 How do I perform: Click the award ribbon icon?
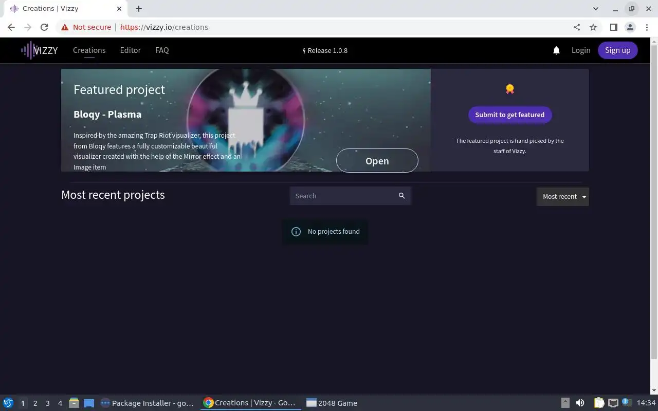[509, 89]
